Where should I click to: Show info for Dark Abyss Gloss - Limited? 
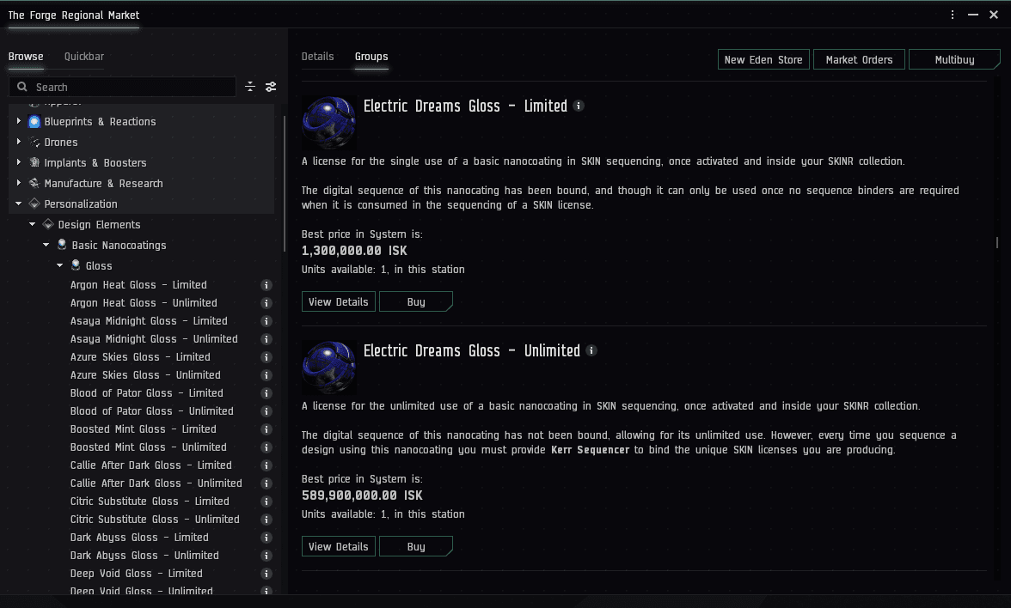pyautogui.click(x=267, y=538)
